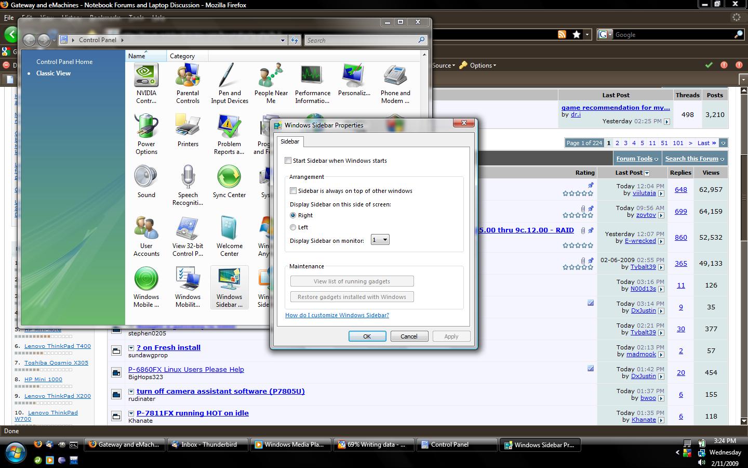Screen dimensions: 748x468
Task: Open Welcome Center icon
Action: coord(229,237)
